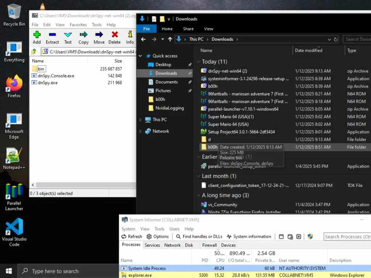Click the Move arrow in 7-Zip
This screenshot has height=278, width=371.
tap(99, 38)
